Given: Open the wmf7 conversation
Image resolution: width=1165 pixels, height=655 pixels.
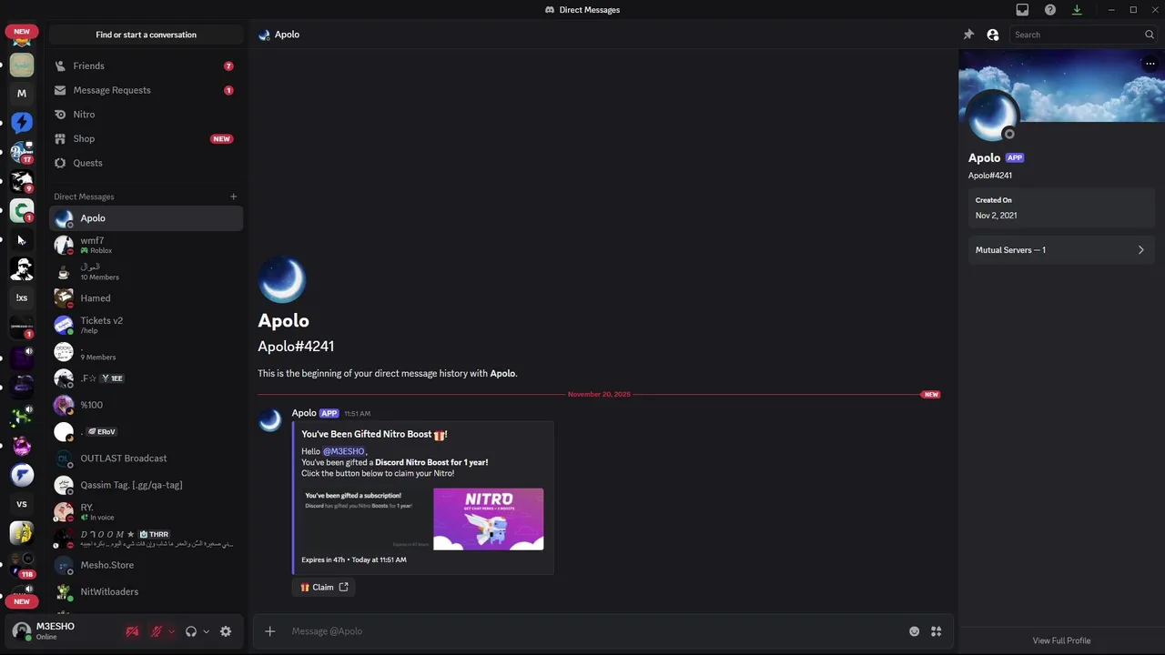Looking at the screenshot, I should tap(146, 245).
